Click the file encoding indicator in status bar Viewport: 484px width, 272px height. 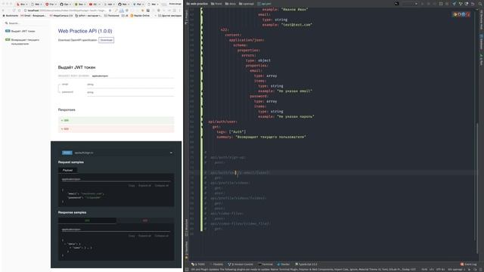(x=439, y=269)
